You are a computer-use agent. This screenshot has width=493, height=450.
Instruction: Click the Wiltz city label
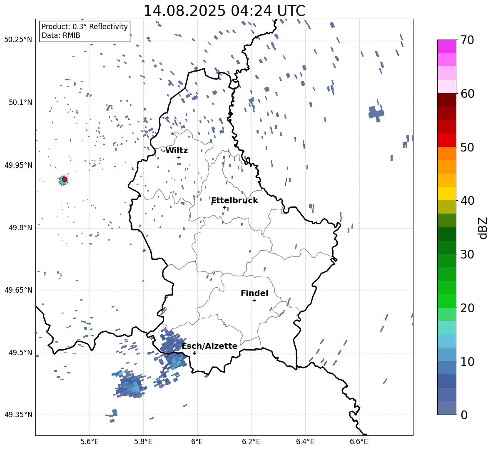(177, 151)
